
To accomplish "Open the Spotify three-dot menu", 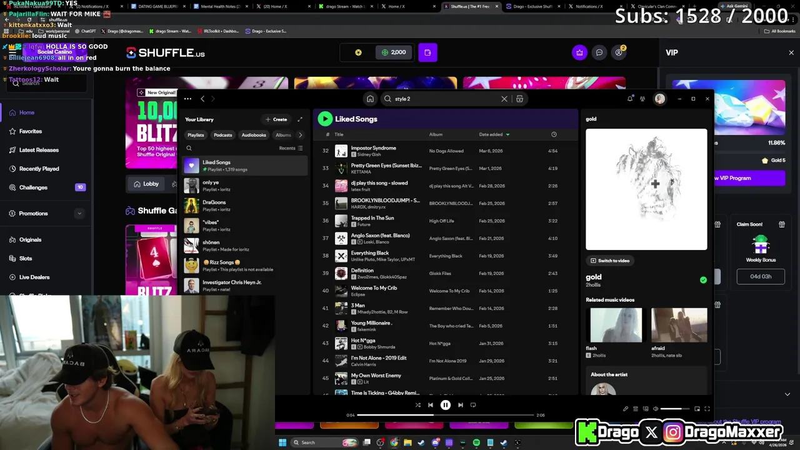I will pos(189,99).
